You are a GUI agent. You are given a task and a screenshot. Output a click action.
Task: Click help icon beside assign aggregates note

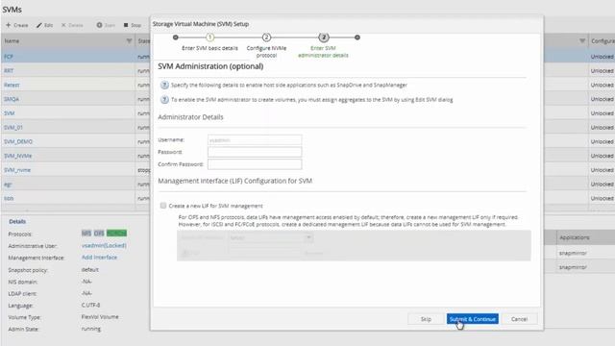pos(164,100)
